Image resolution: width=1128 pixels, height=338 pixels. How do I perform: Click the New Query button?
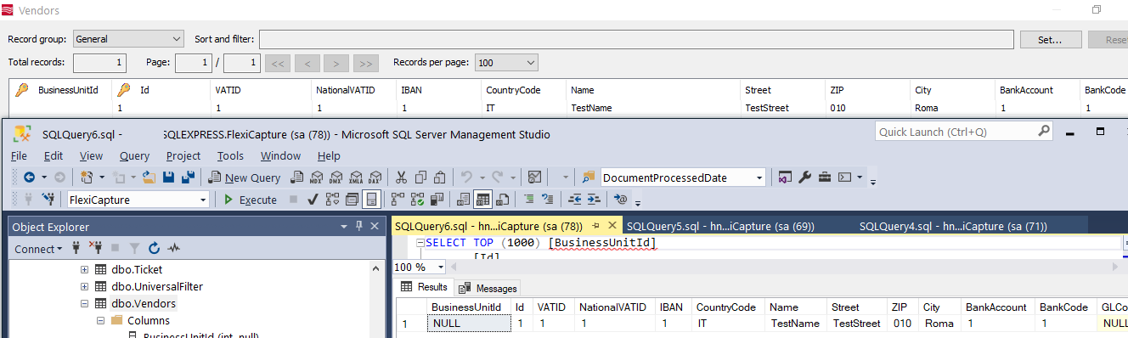(244, 177)
